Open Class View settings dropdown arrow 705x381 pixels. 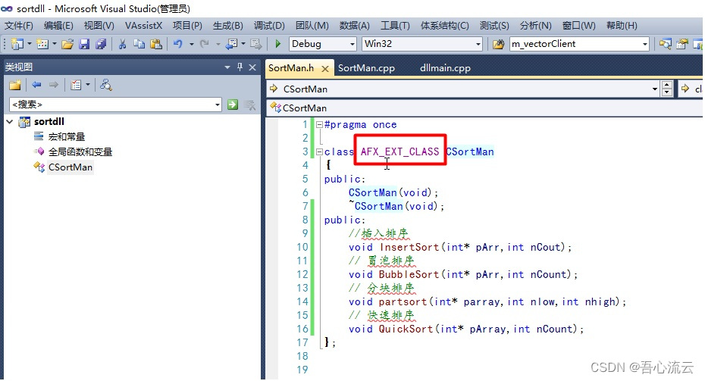[88, 85]
